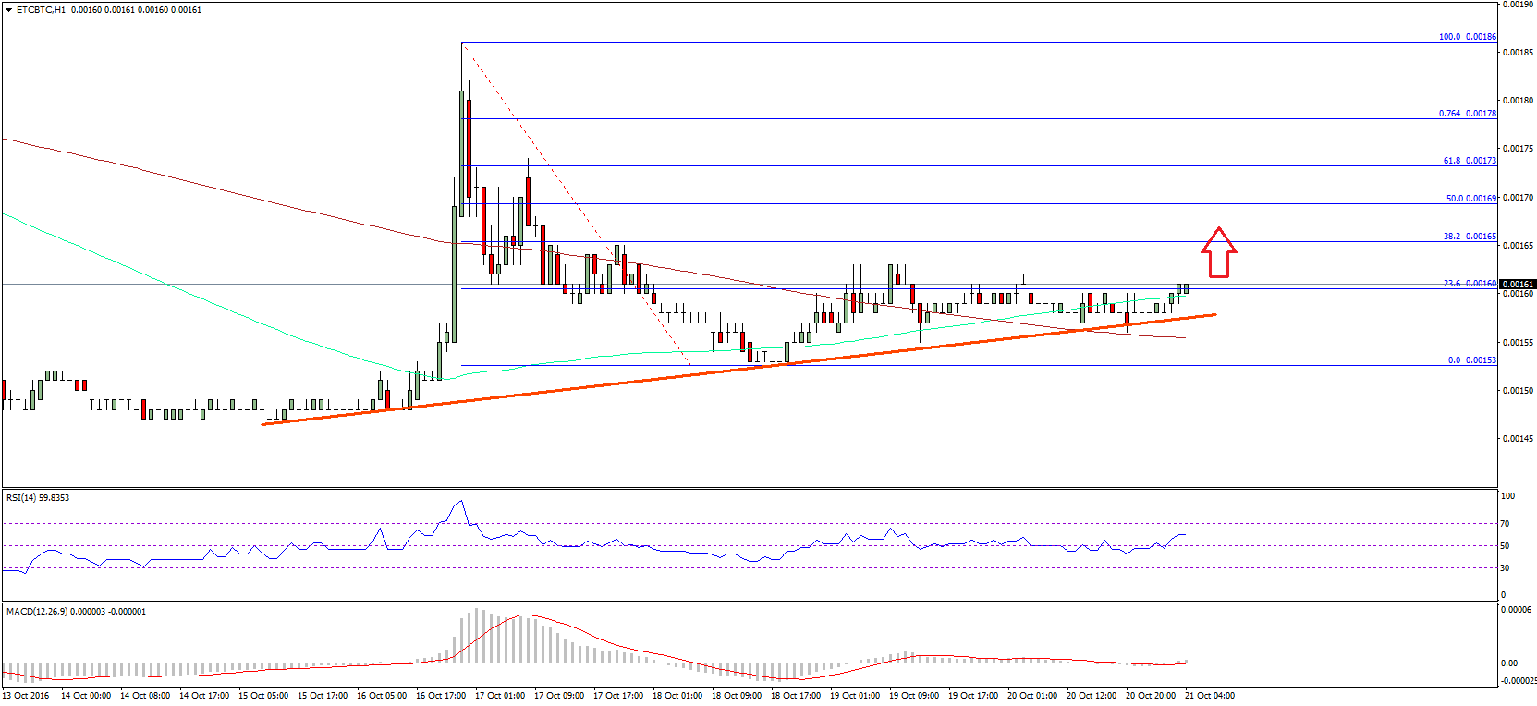
Task: Click the 0.00145 value on the price axis
Action: [x=1519, y=439]
